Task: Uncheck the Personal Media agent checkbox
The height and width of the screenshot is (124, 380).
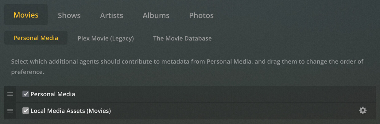Action: 26,94
